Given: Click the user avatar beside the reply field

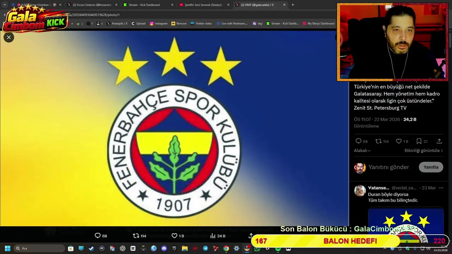Looking at the screenshot, I should [x=360, y=168].
